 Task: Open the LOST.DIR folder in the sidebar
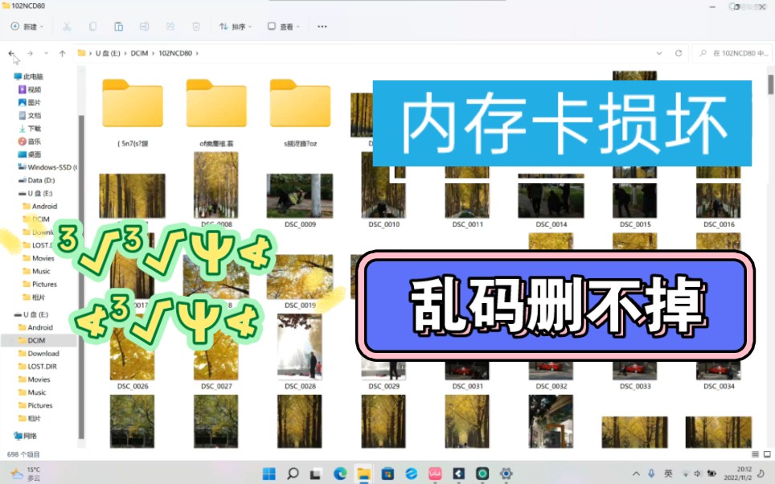coord(40,366)
